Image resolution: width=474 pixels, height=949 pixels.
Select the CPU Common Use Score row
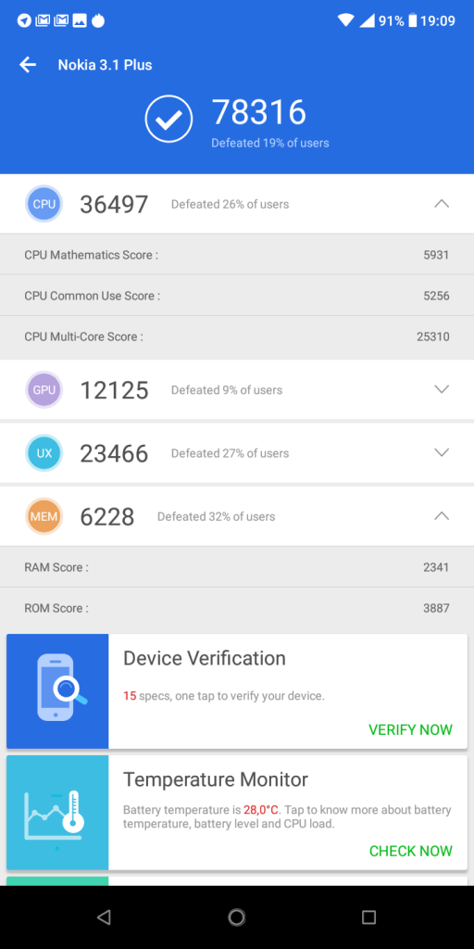coord(237,296)
